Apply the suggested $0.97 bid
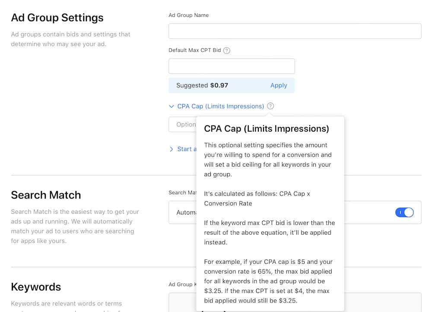 [279, 85]
